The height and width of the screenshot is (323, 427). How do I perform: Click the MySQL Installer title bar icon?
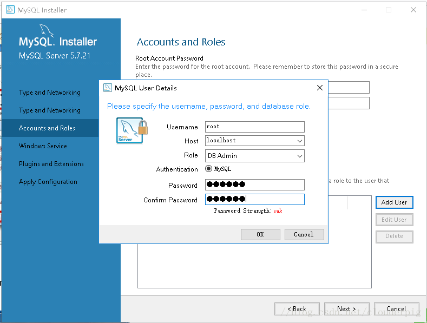point(10,10)
